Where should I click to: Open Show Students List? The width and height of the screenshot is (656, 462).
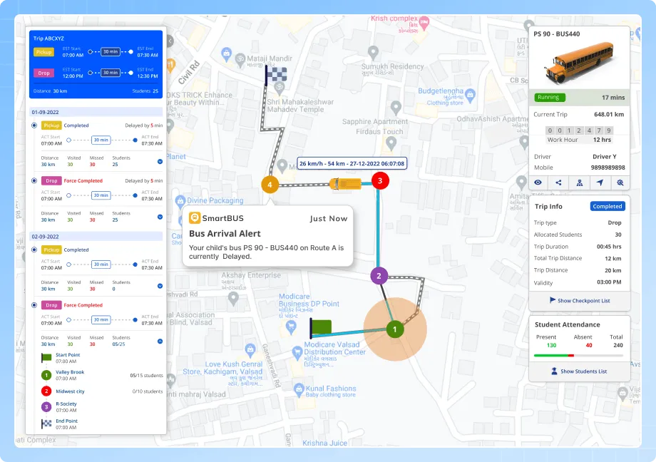pos(579,371)
